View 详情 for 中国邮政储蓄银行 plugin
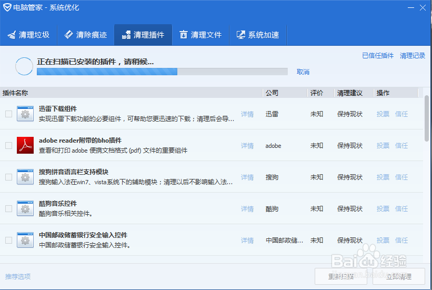Viewport: 432px width, 290px height. pos(247,241)
